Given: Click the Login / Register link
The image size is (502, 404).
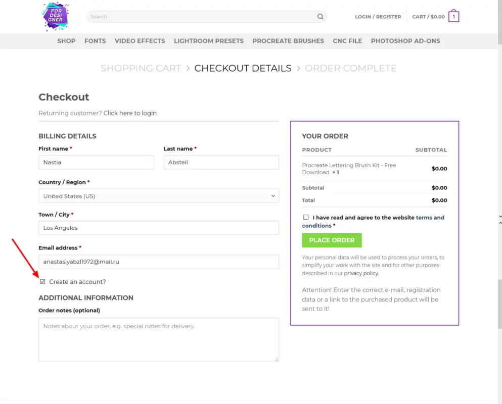Looking at the screenshot, I should (378, 17).
